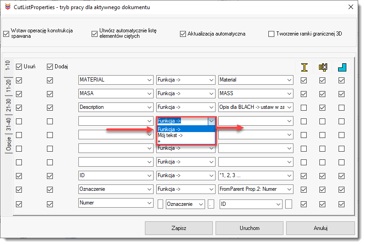Open the Opcje side tab
The width and height of the screenshot is (365, 245).
8,144
